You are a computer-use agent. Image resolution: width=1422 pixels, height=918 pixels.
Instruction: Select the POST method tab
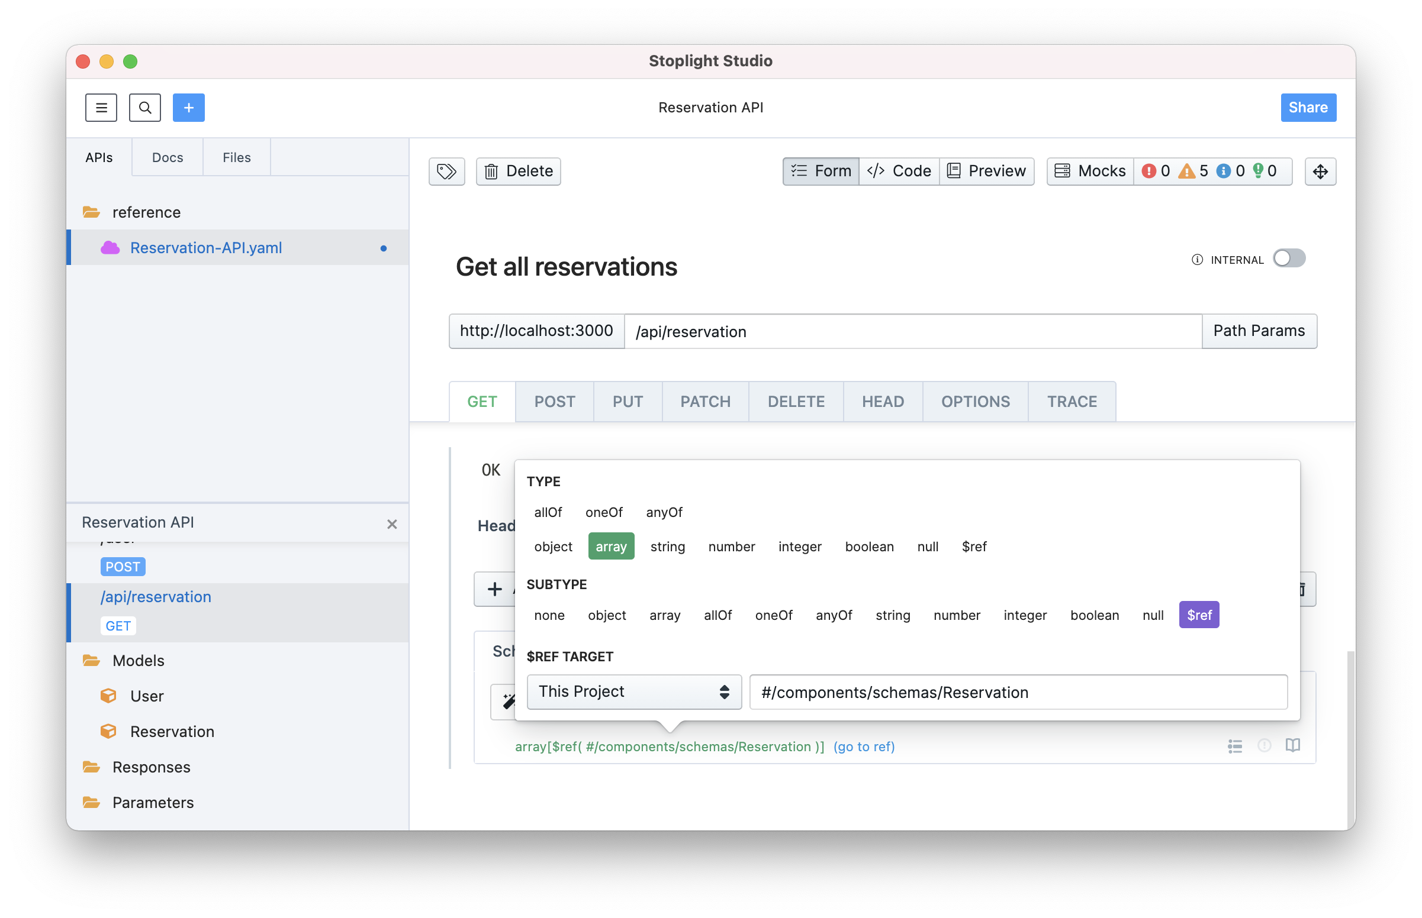pos(554,401)
